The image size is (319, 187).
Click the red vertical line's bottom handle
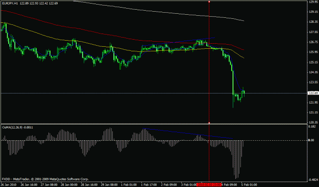pyautogui.click(x=209, y=123)
